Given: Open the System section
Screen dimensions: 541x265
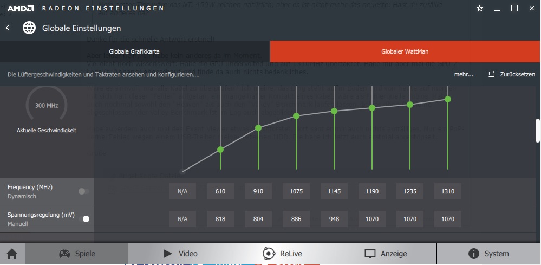Looking at the screenshot, I should (488, 254).
